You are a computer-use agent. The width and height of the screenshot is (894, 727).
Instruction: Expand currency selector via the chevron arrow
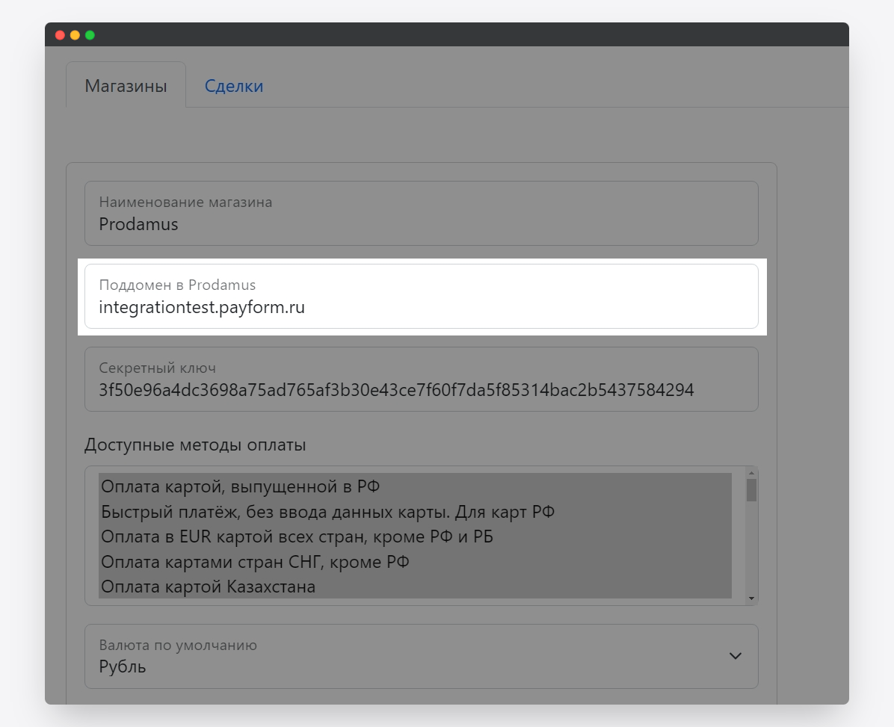[x=736, y=656]
